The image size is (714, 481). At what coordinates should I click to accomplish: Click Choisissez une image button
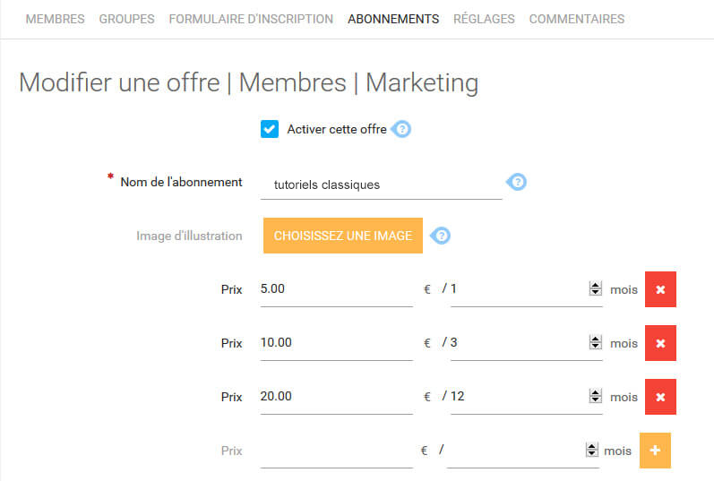coord(342,236)
